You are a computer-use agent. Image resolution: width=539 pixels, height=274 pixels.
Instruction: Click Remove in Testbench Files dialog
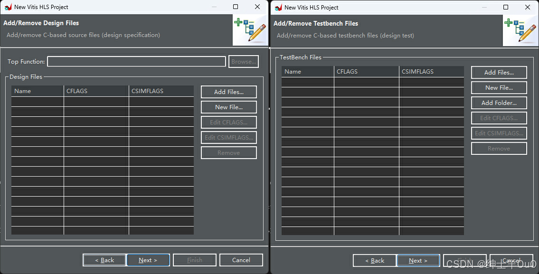(499, 149)
